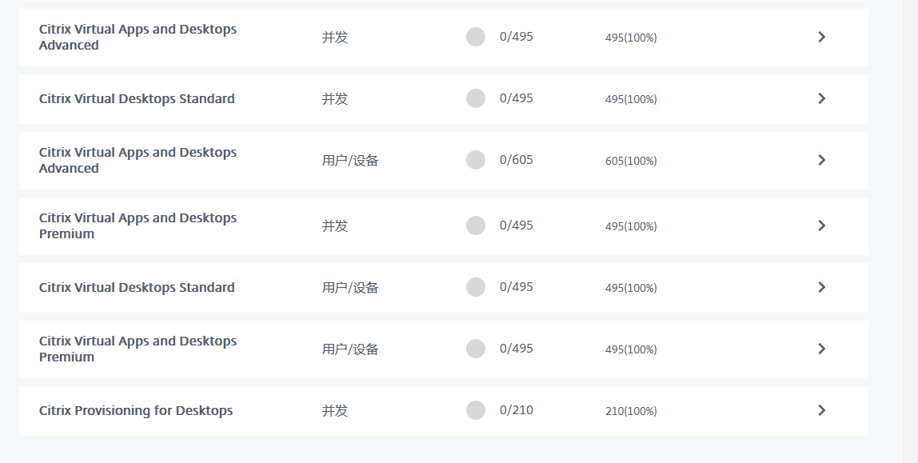Viewport: 918px width, 463px height.
Task: Click the usage circle for concurrent Apps and Desktops Advanced
Action: click(476, 37)
